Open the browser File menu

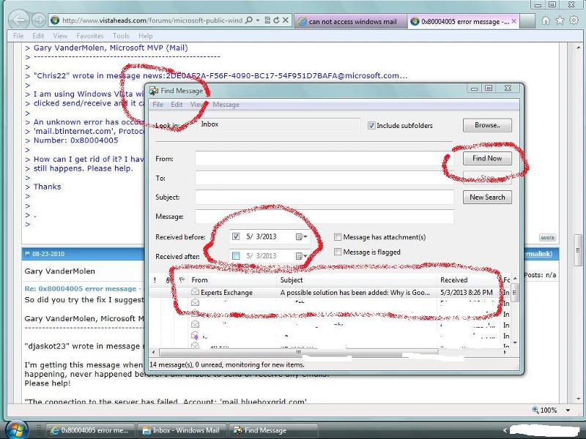pos(18,36)
